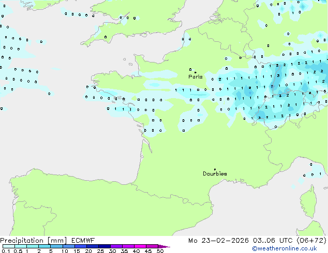This screenshot has width=328, height=253.
Task: Select the 0.5–1 mm legend swatch
Action: (x=21, y=246)
